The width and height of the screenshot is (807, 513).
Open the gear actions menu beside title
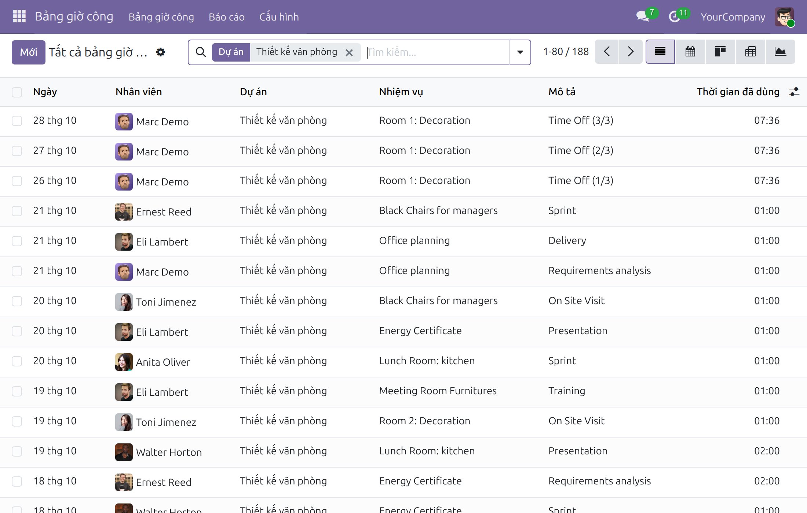click(161, 52)
